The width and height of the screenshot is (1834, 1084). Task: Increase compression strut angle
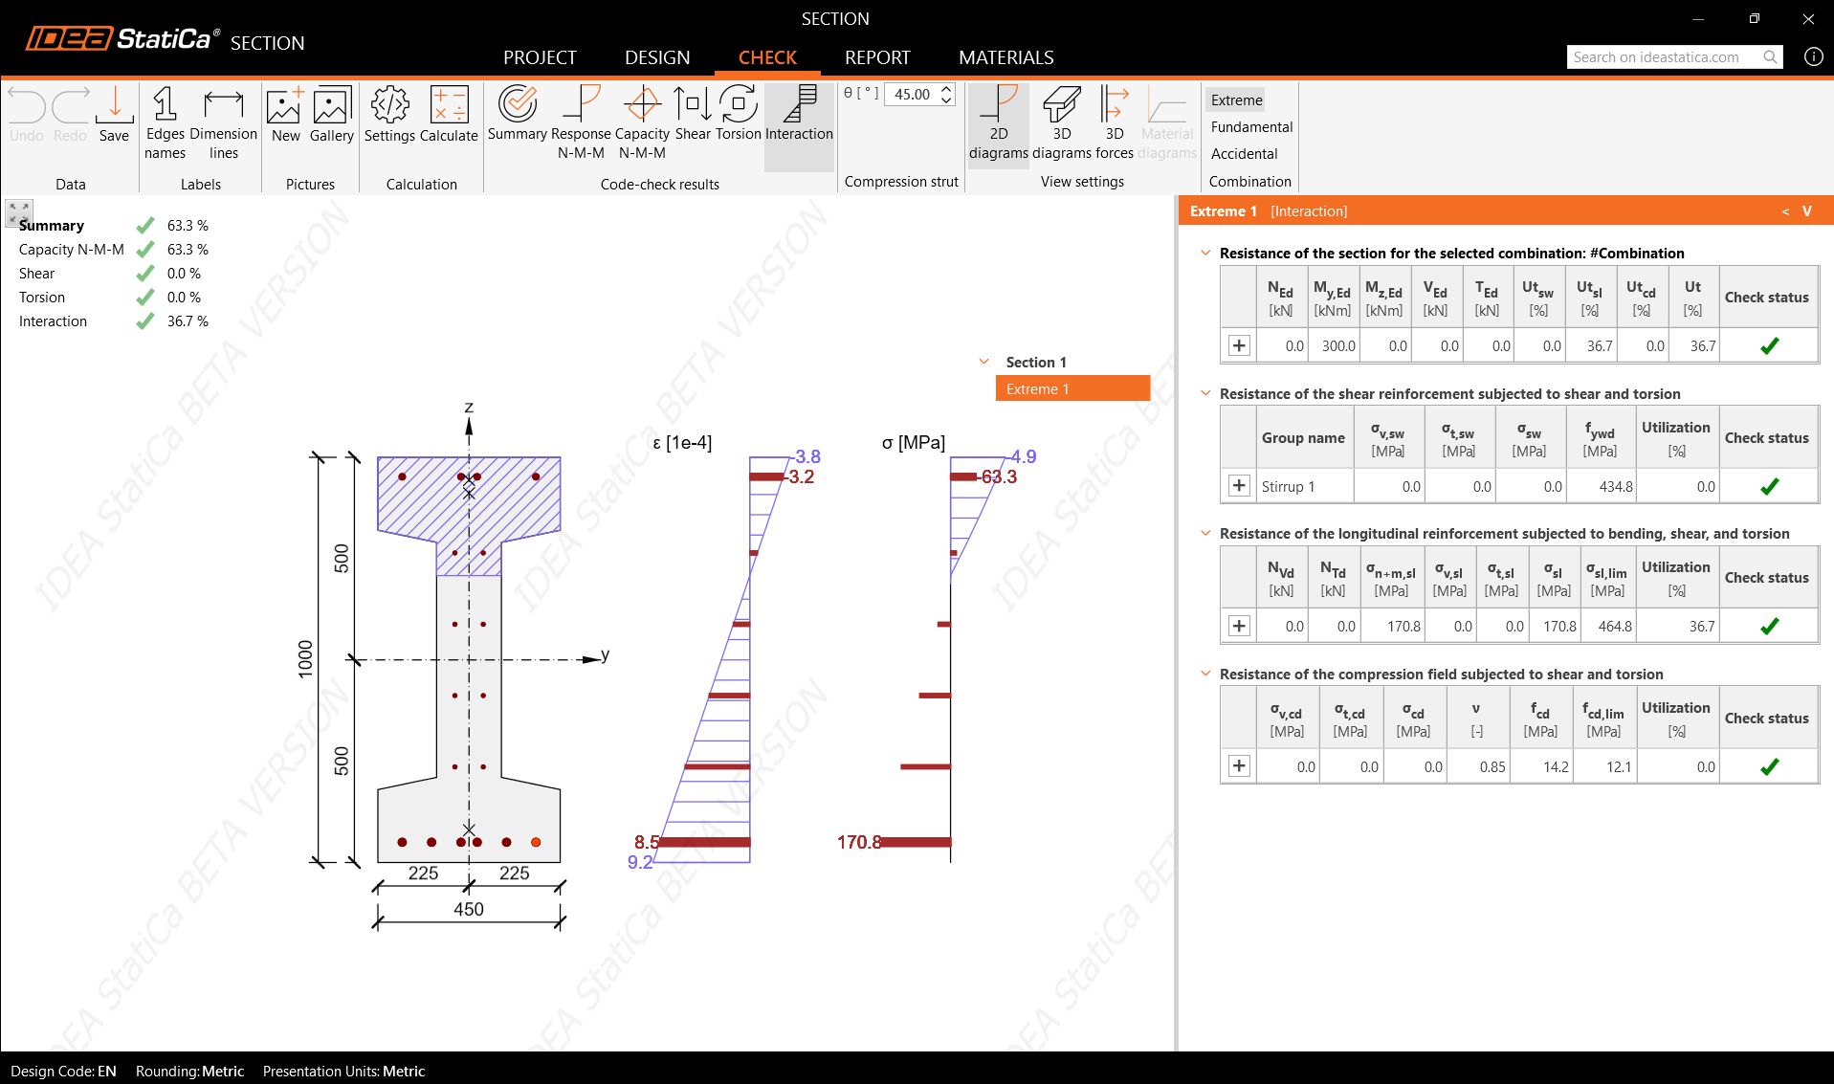coord(946,89)
